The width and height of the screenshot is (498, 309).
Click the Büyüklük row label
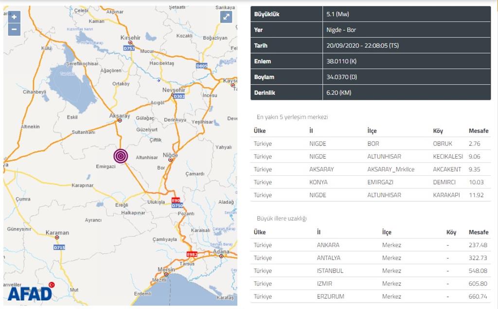[x=267, y=14]
